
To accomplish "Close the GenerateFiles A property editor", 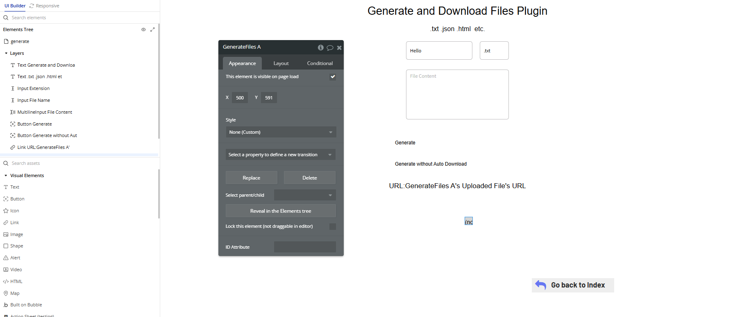I will (x=339, y=47).
